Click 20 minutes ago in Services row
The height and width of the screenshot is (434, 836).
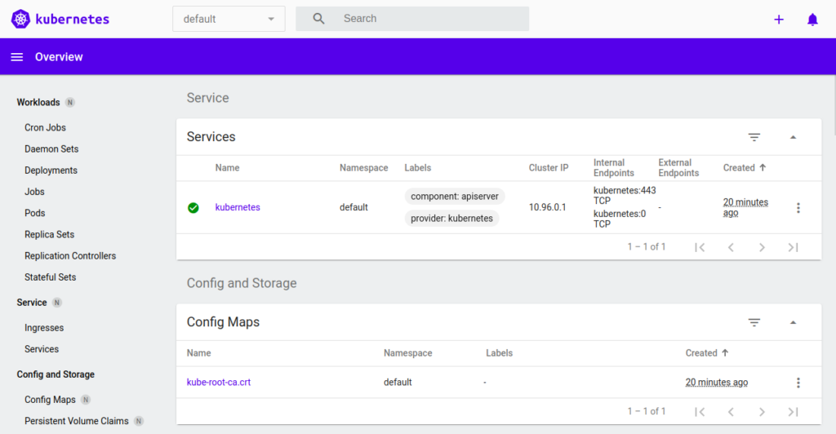click(745, 208)
